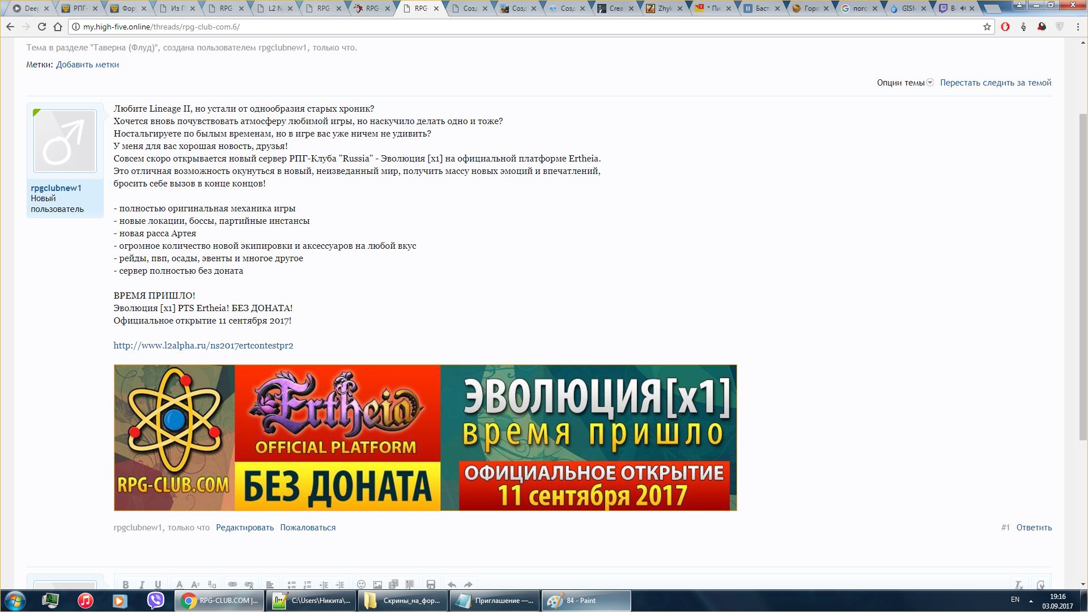Image resolution: width=1088 pixels, height=612 pixels.
Task: Switch to Notepad++ C:\Users\Никита taskbar item
Action: [312, 601]
